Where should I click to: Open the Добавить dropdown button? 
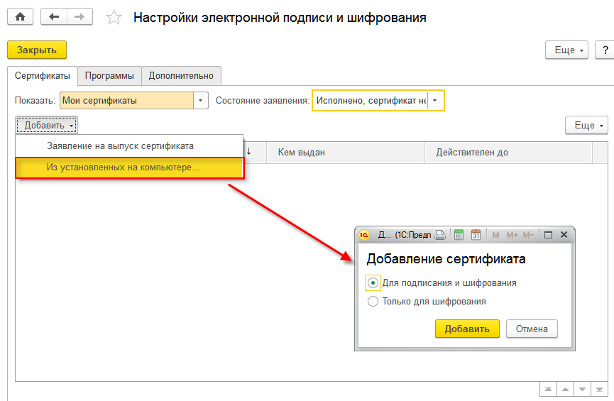pyautogui.click(x=47, y=126)
